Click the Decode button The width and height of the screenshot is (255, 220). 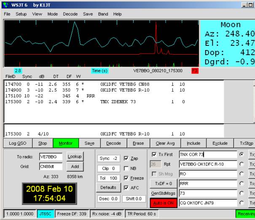[113, 143]
